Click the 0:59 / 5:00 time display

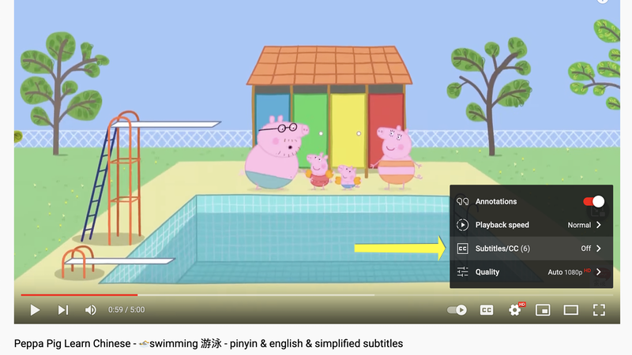click(126, 310)
